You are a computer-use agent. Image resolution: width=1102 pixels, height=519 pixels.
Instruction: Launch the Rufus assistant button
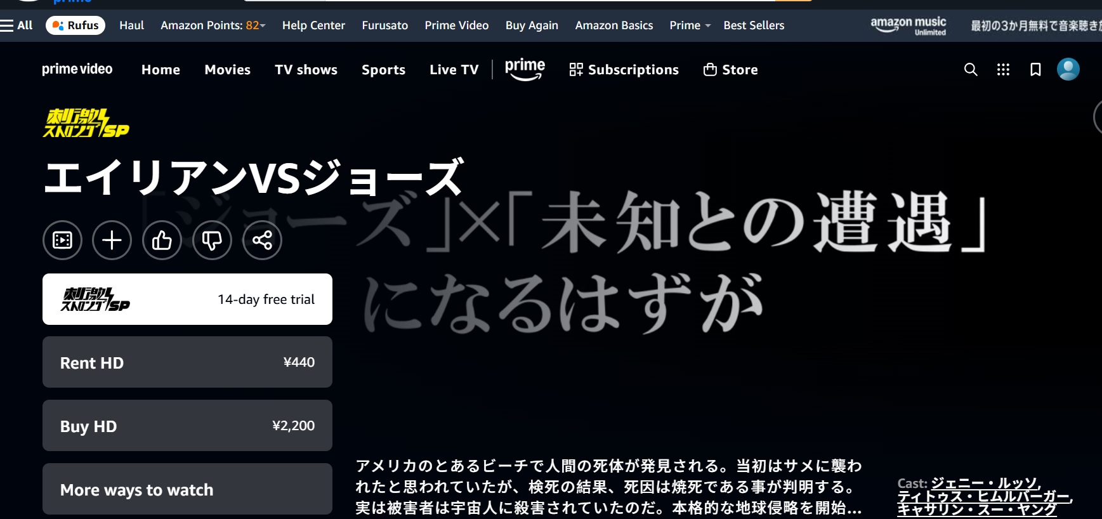[x=75, y=25]
